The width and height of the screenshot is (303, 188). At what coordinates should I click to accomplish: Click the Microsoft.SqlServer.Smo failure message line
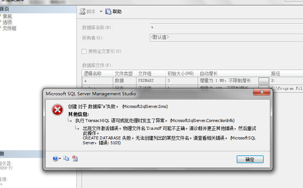118,106
